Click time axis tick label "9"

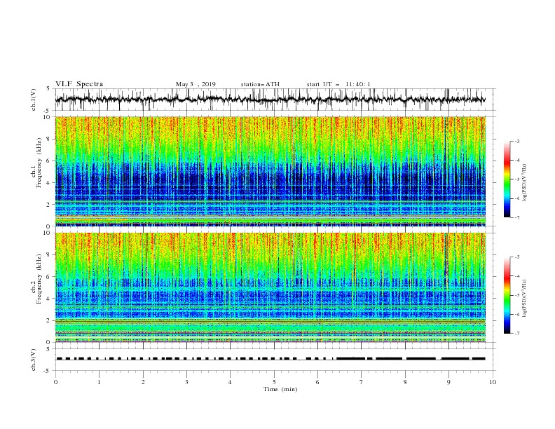448,382
